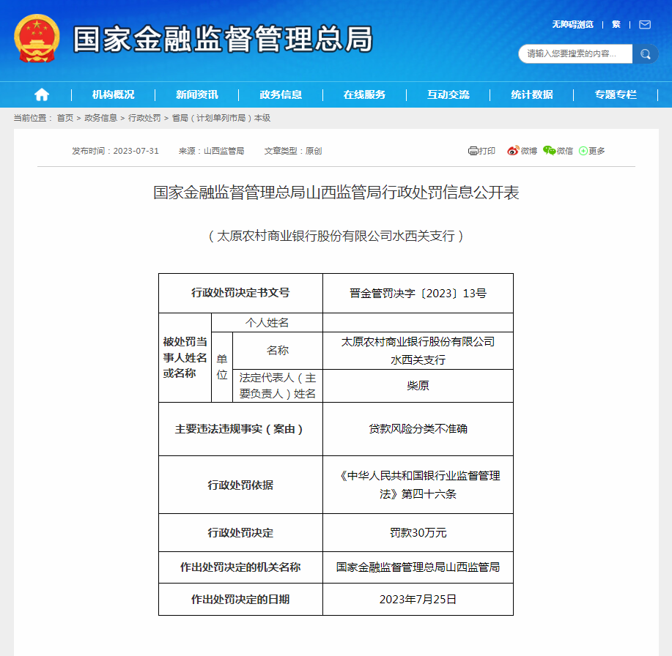
Task: Click 行政处罚 in the breadcrumb
Action: [x=144, y=118]
